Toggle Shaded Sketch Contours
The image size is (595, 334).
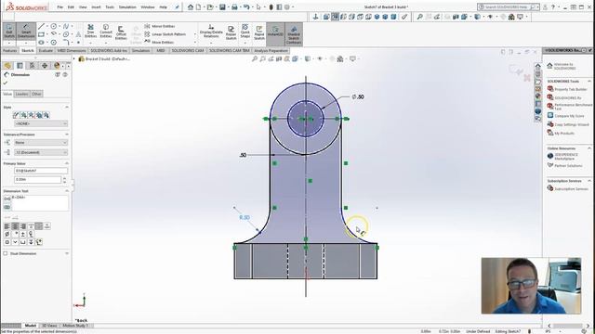(294, 34)
